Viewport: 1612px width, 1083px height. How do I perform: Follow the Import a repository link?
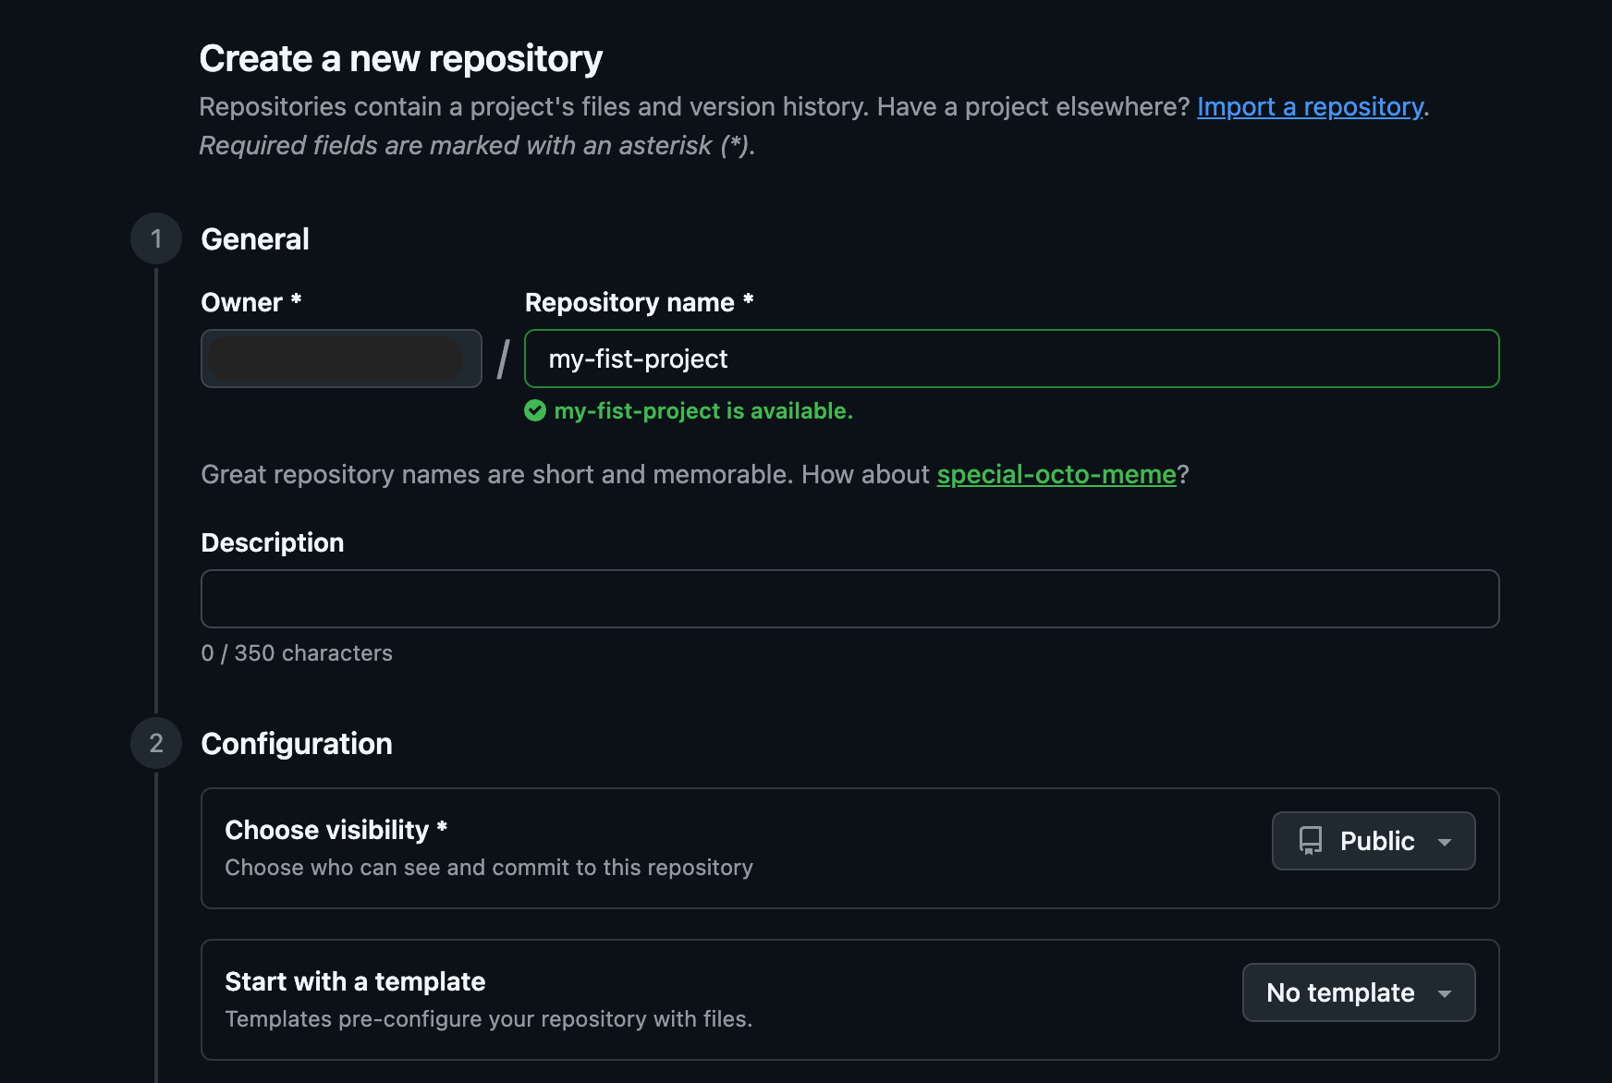point(1310,106)
